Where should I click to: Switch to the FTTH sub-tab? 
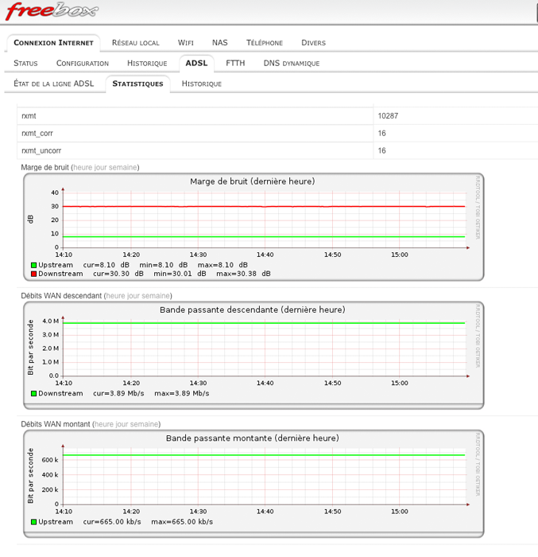[x=235, y=63]
